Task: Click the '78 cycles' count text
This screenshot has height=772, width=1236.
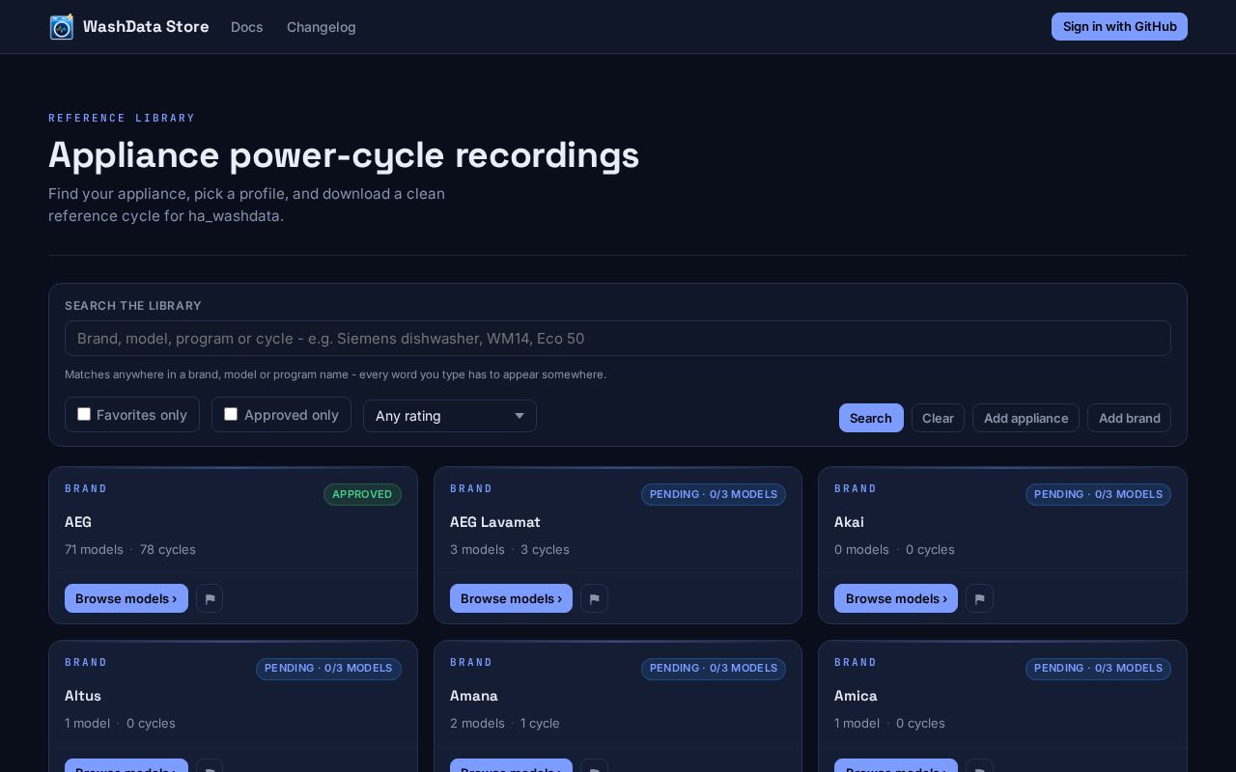Action: (x=168, y=549)
